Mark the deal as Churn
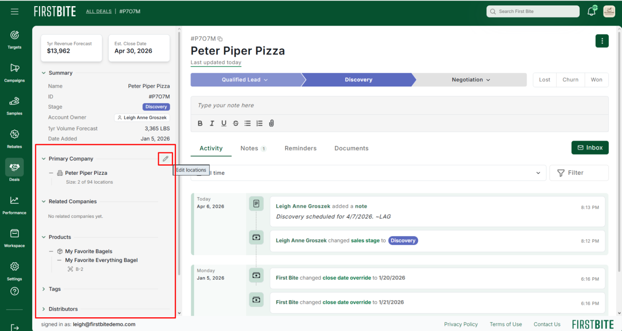Image resolution: width=622 pixels, height=331 pixels. coord(571,80)
